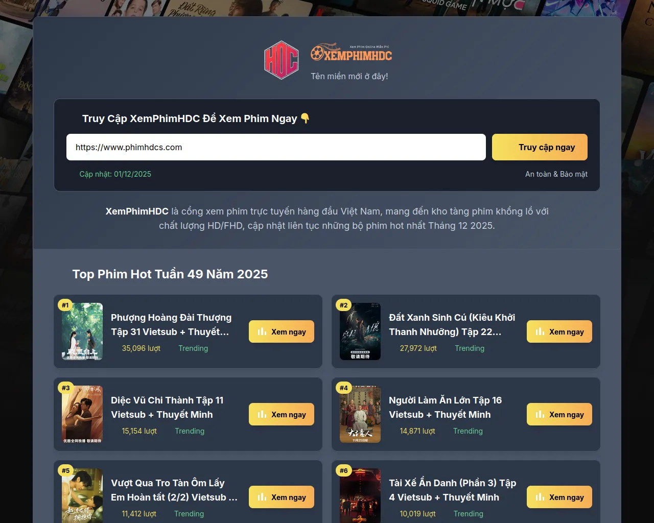Click the Truy cập ngay button
654x523 pixels.
click(x=540, y=147)
